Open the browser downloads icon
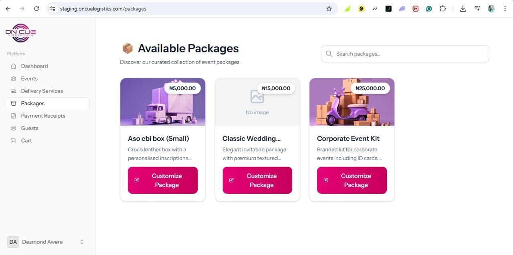 pos(463,8)
